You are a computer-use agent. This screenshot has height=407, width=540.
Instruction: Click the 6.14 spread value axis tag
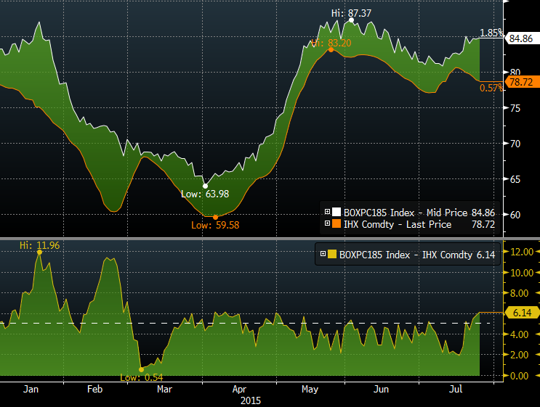[522, 313]
